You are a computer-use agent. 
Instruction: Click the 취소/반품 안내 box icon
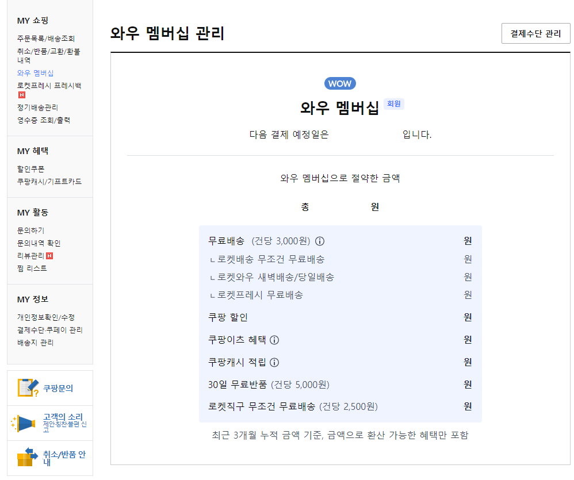click(28, 457)
